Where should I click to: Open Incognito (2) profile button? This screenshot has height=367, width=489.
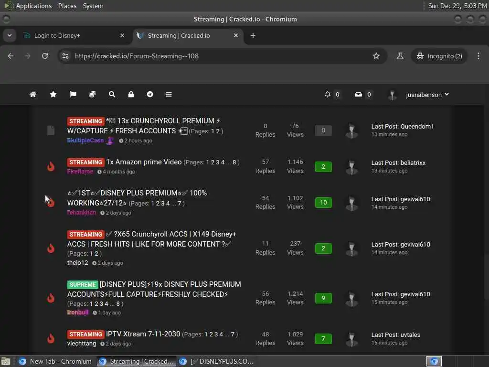[x=439, y=56]
